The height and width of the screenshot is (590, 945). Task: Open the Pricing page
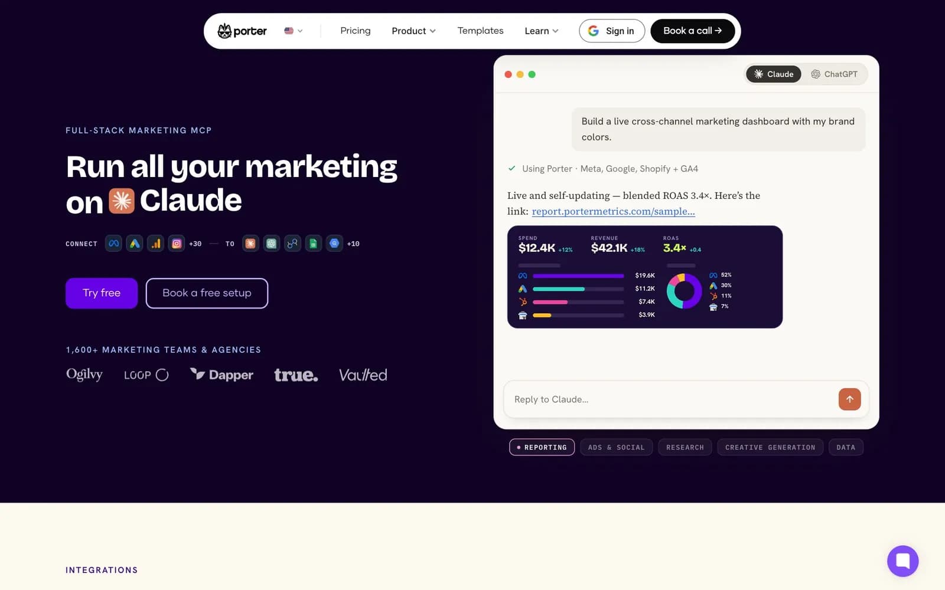[x=356, y=31]
